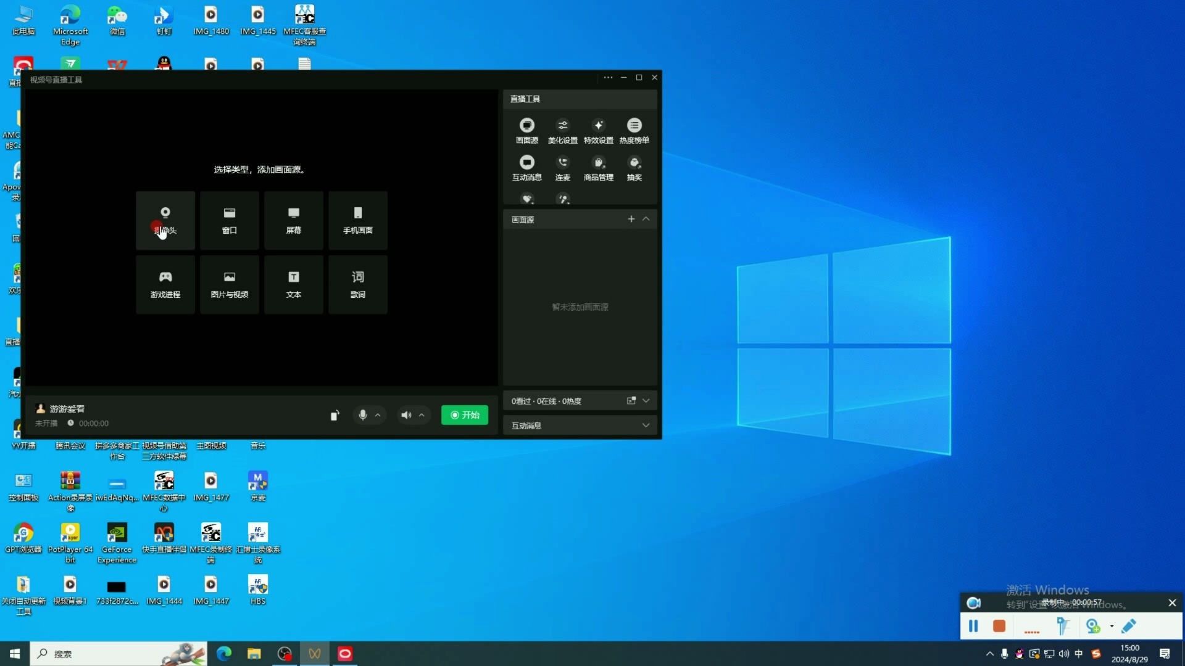Select the IMG_1480 video file

tap(211, 20)
